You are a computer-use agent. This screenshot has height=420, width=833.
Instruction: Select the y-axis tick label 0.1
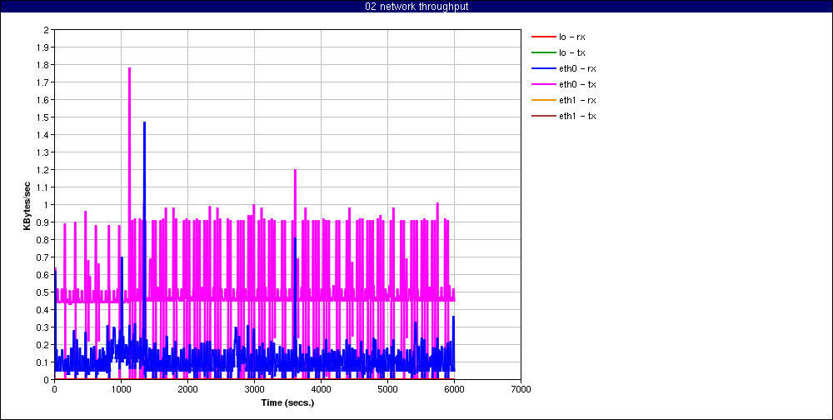point(43,362)
